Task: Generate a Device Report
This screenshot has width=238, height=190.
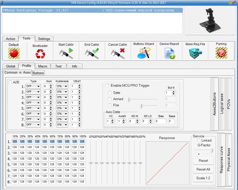Action: [x=169, y=53]
